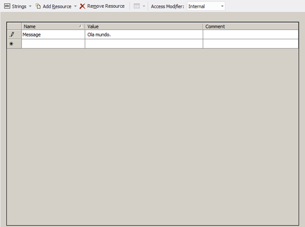Click the Add Resource button
The width and height of the screenshot is (305, 227).
click(x=53, y=6)
